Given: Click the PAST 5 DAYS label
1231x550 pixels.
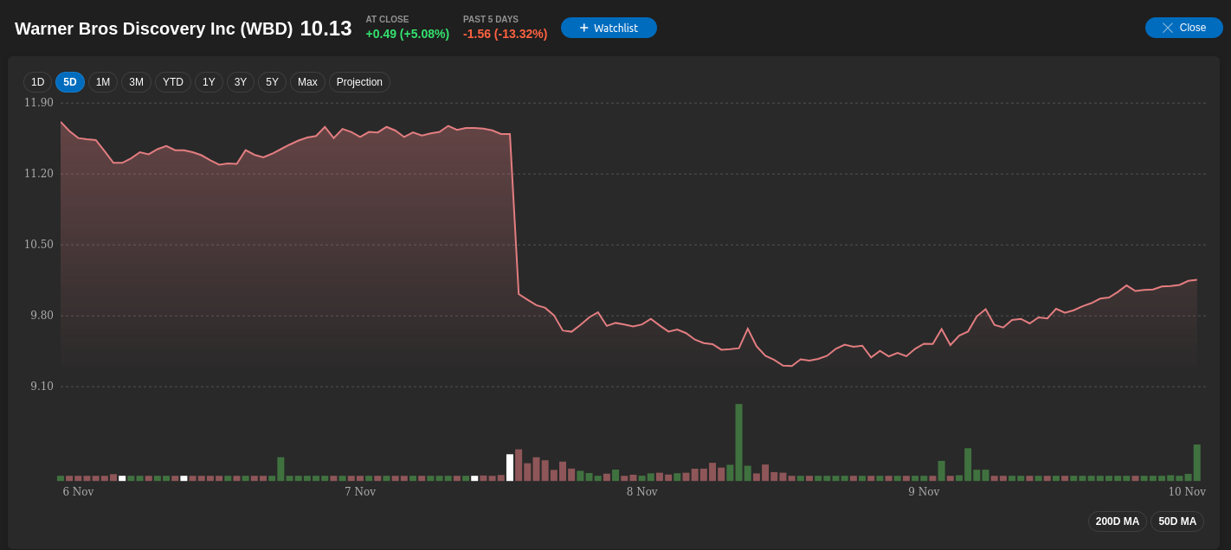Looking at the screenshot, I should click(x=491, y=19).
